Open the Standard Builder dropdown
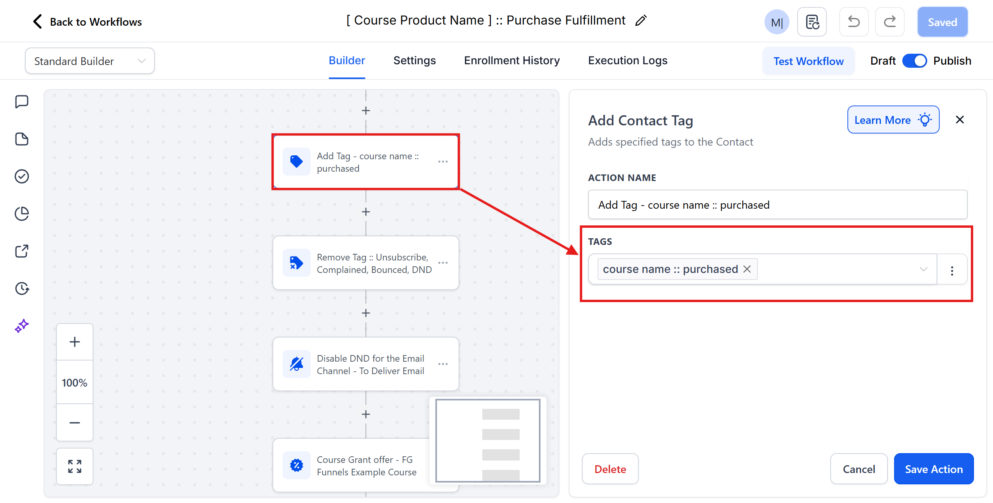993x503 pixels. coord(90,61)
